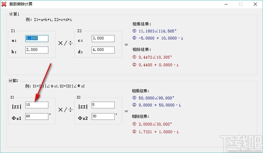Click division result 0.4472∠10.305°
Screen dimensions: 263x153
pos(155,57)
